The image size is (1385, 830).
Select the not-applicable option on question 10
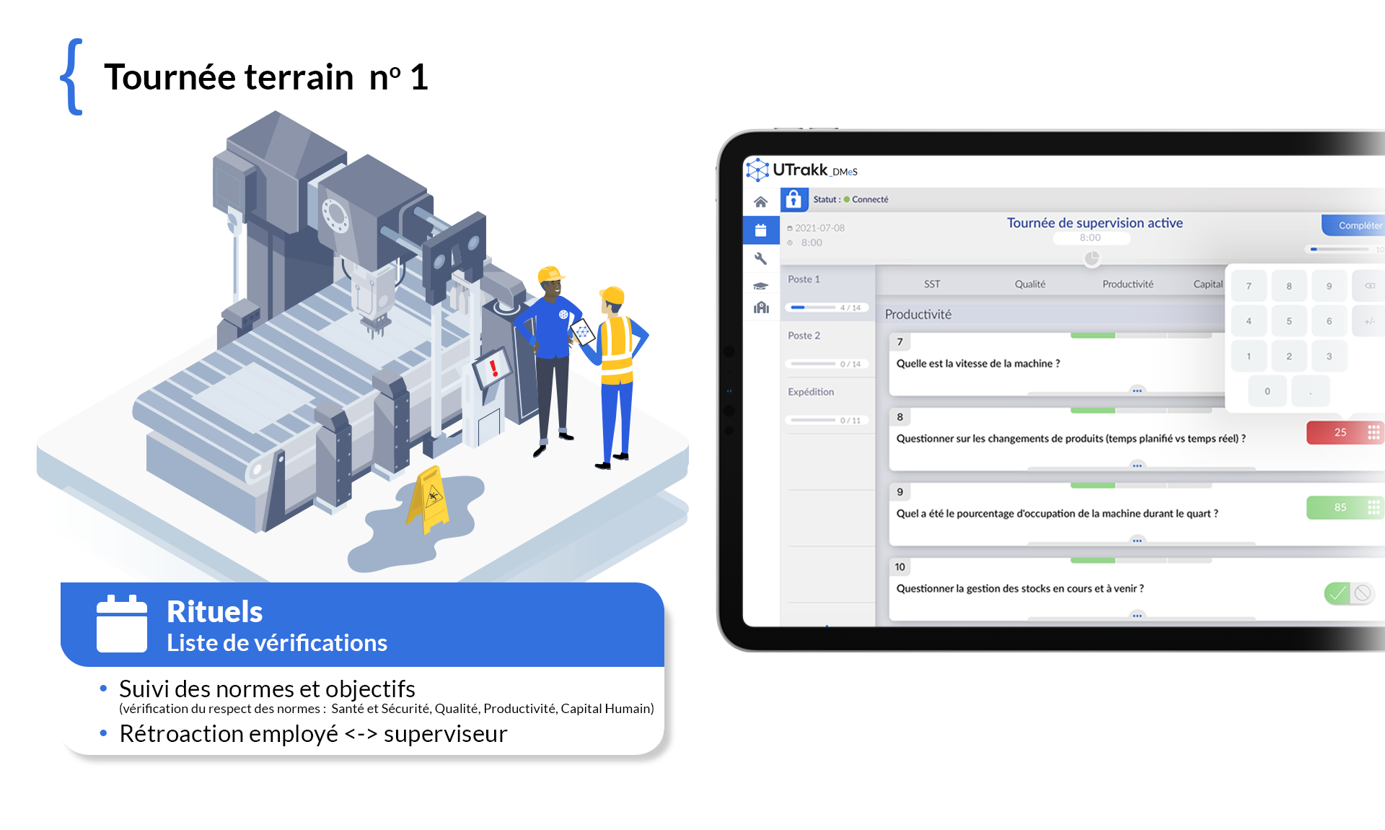point(1362,593)
